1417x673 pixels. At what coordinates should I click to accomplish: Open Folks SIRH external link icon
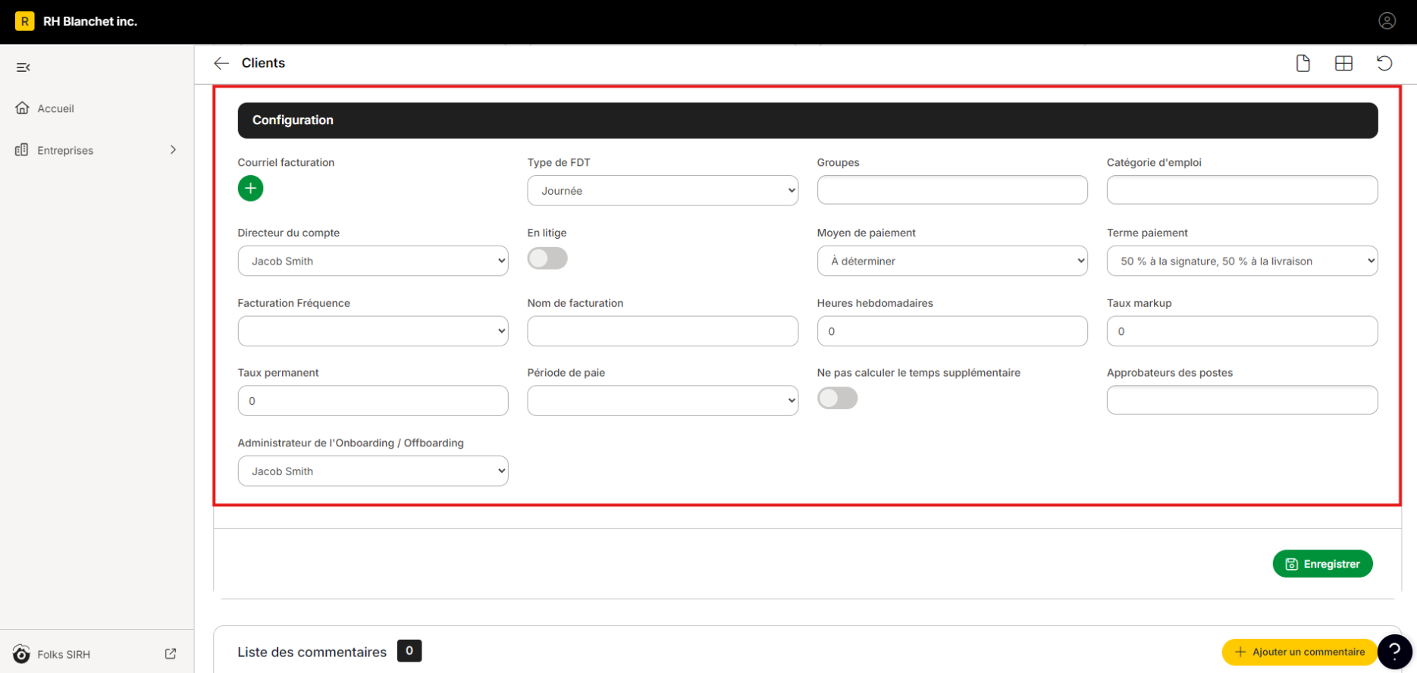[x=171, y=653]
